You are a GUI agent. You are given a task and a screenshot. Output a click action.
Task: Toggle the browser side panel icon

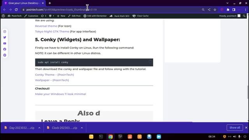[x=234, y=10]
